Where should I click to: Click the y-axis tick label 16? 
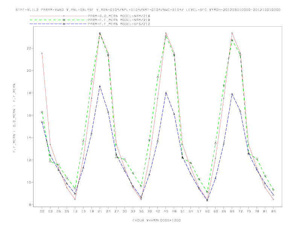tap(29, 115)
